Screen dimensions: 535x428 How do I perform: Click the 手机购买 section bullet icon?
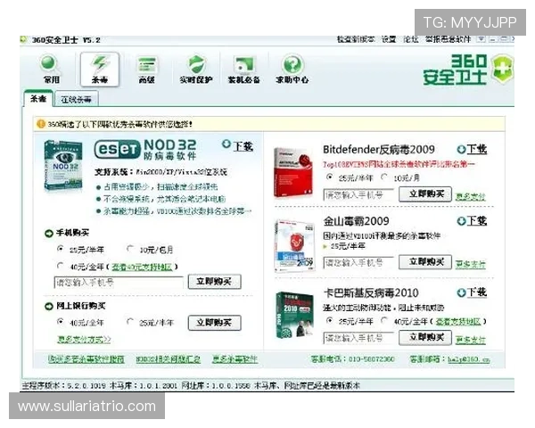coord(49,234)
